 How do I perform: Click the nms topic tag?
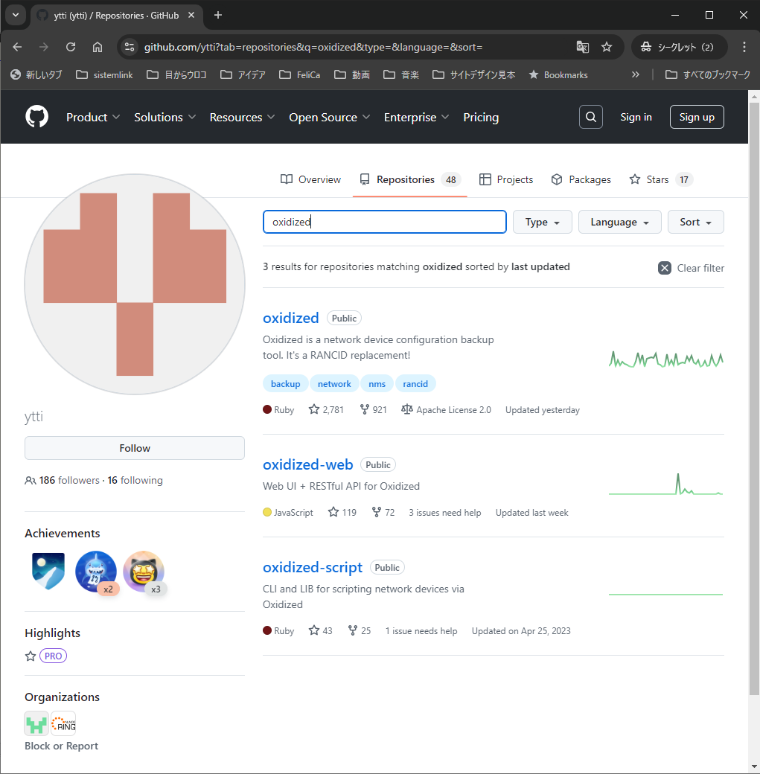pos(377,384)
